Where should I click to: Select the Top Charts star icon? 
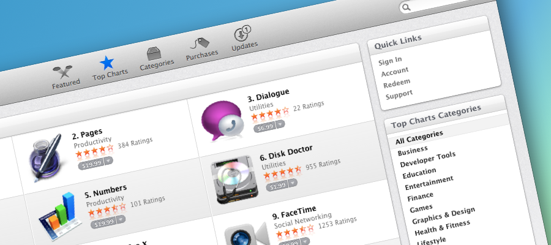tap(107, 63)
